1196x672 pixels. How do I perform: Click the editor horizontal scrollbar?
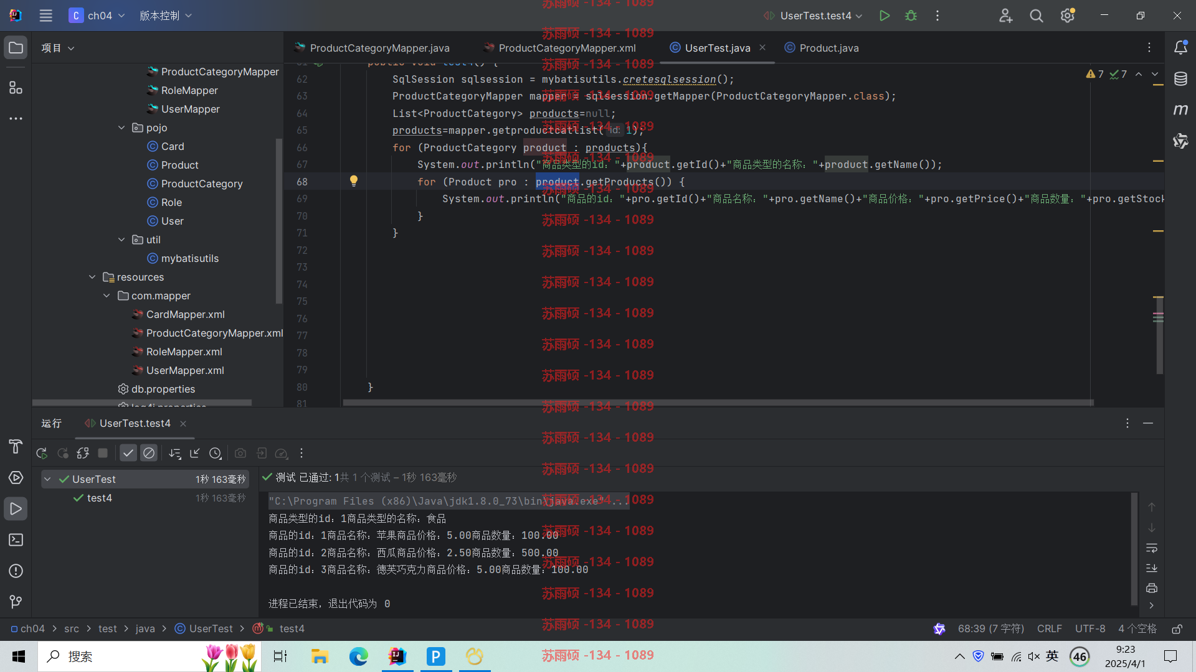[718, 403]
